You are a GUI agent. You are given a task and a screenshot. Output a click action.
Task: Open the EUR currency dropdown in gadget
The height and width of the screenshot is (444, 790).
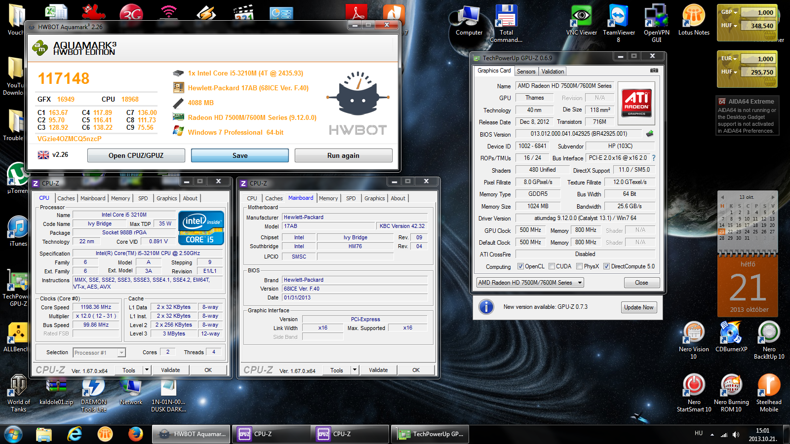click(729, 58)
